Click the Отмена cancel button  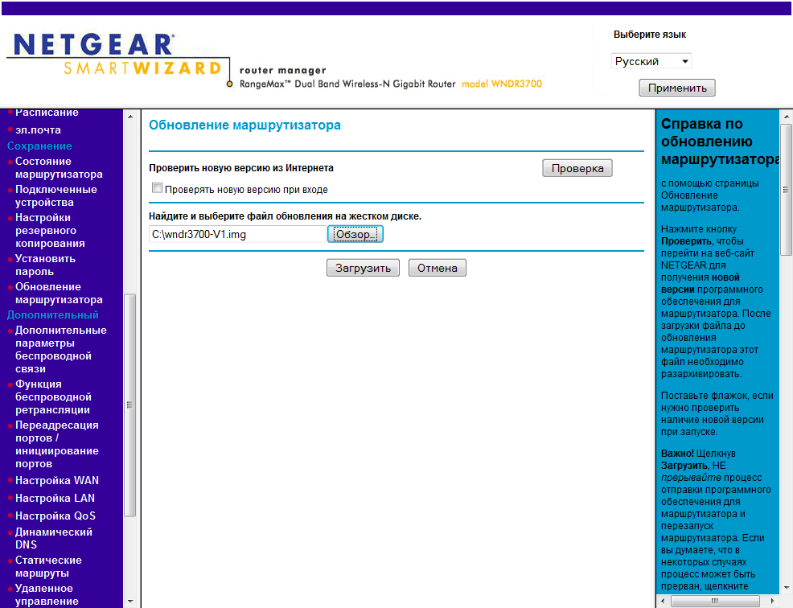(437, 268)
